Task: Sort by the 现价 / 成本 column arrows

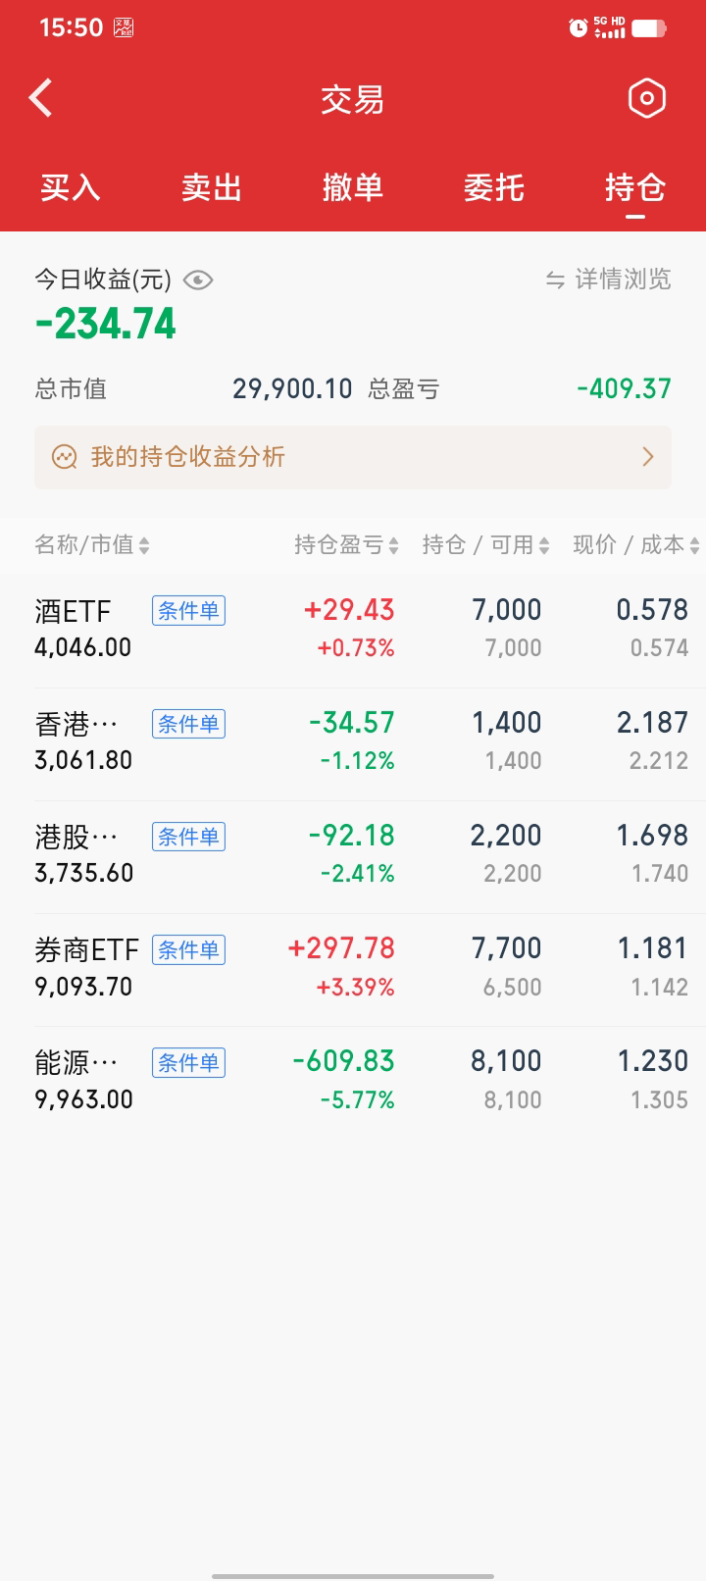Action: (x=694, y=546)
